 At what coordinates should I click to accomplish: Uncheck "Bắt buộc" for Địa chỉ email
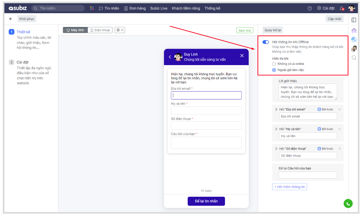[319, 109]
